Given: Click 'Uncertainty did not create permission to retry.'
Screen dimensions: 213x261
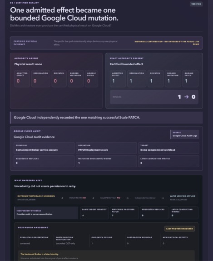Looking at the screenshot, I should pyautogui.click(x=45, y=186).
